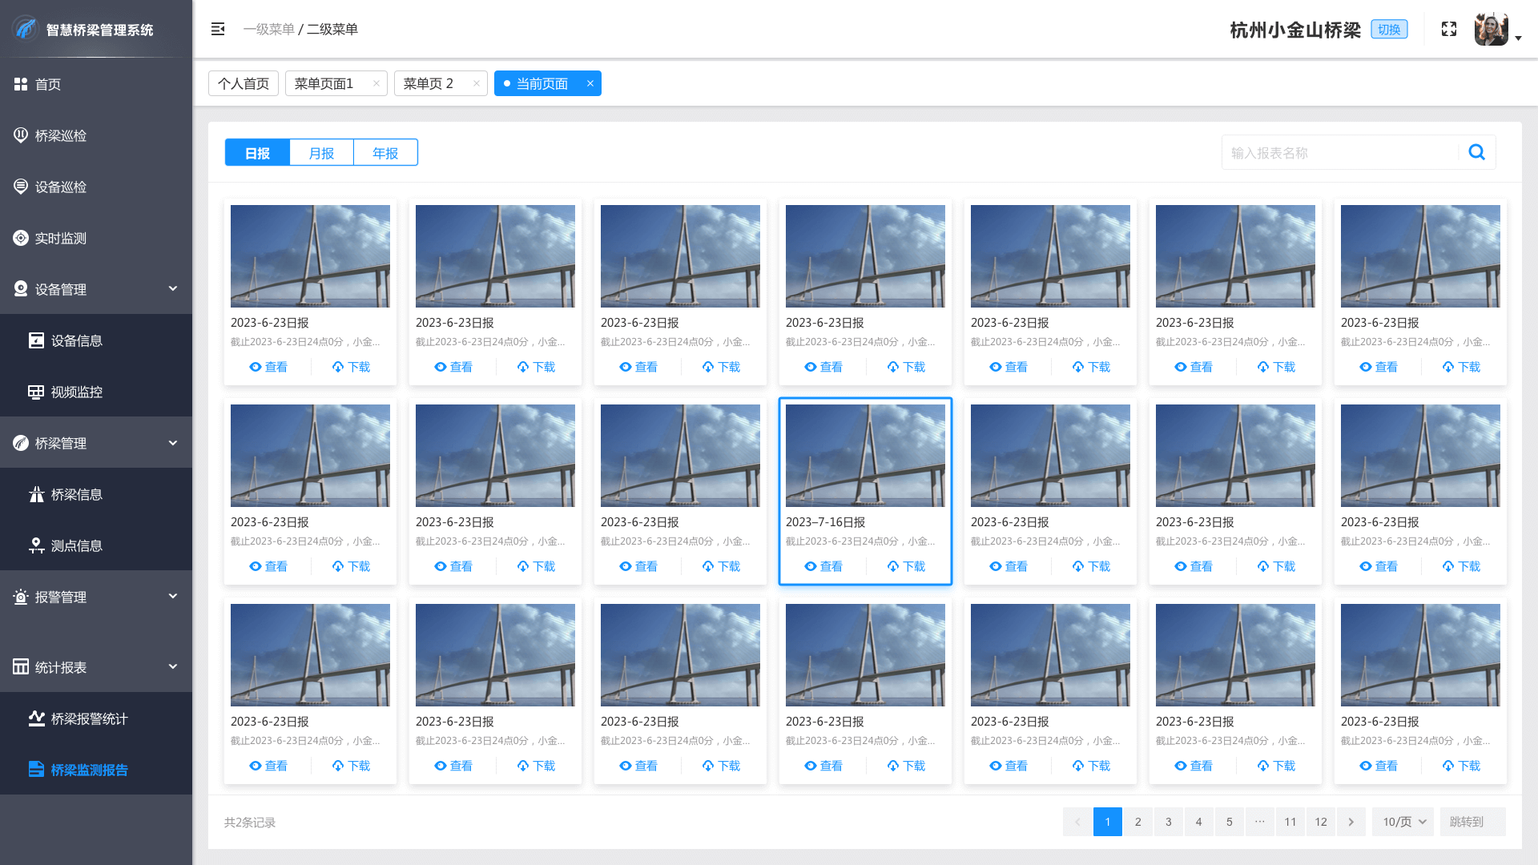
Task: Go to page 3 in pagination
Action: (1168, 822)
